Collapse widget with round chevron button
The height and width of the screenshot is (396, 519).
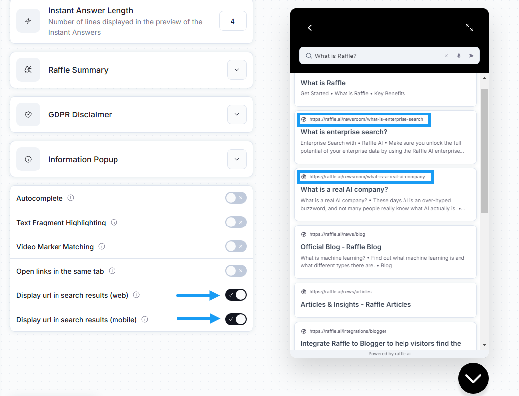(473, 378)
